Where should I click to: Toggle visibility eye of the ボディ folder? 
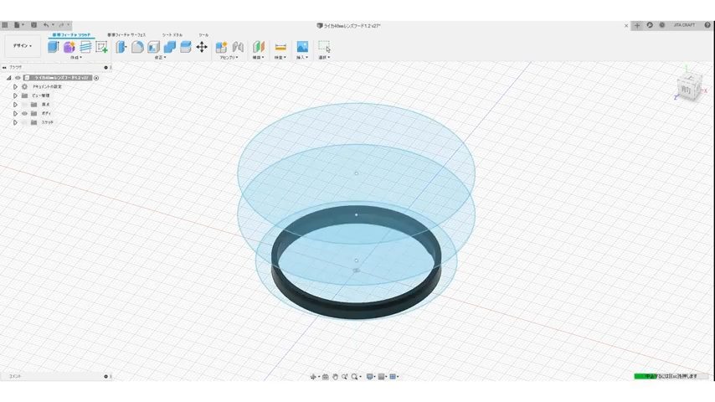point(24,113)
